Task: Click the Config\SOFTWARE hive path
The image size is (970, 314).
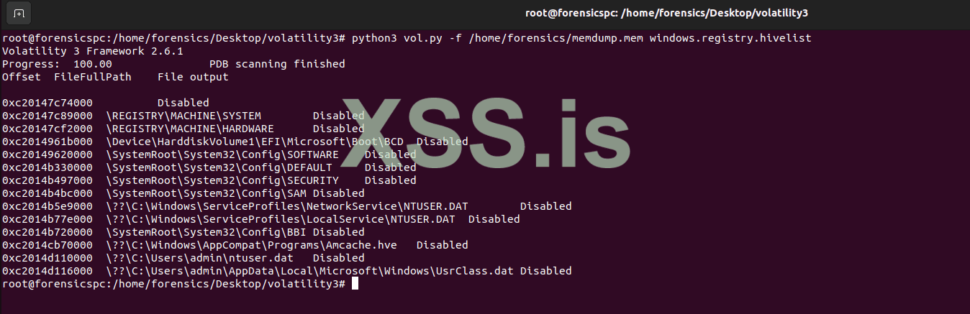Action: click(x=222, y=154)
